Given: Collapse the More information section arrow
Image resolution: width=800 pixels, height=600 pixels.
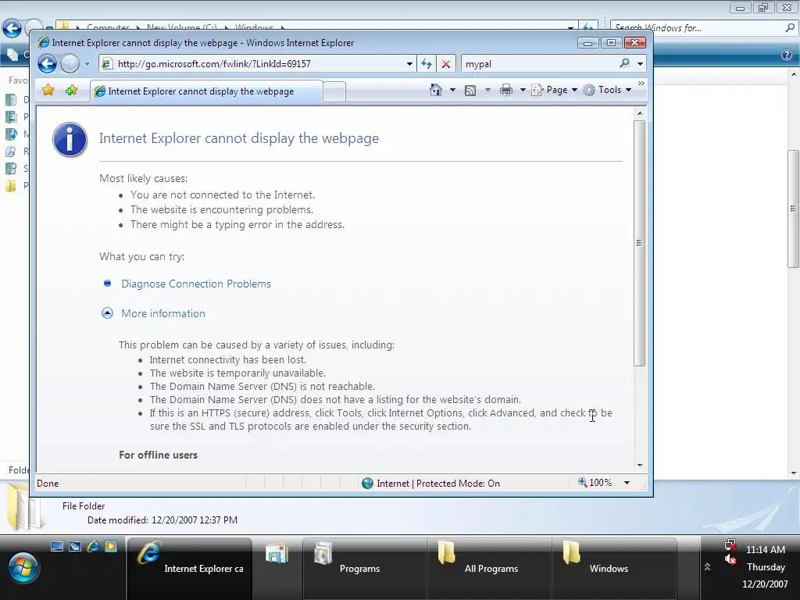Looking at the screenshot, I should [107, 313].
